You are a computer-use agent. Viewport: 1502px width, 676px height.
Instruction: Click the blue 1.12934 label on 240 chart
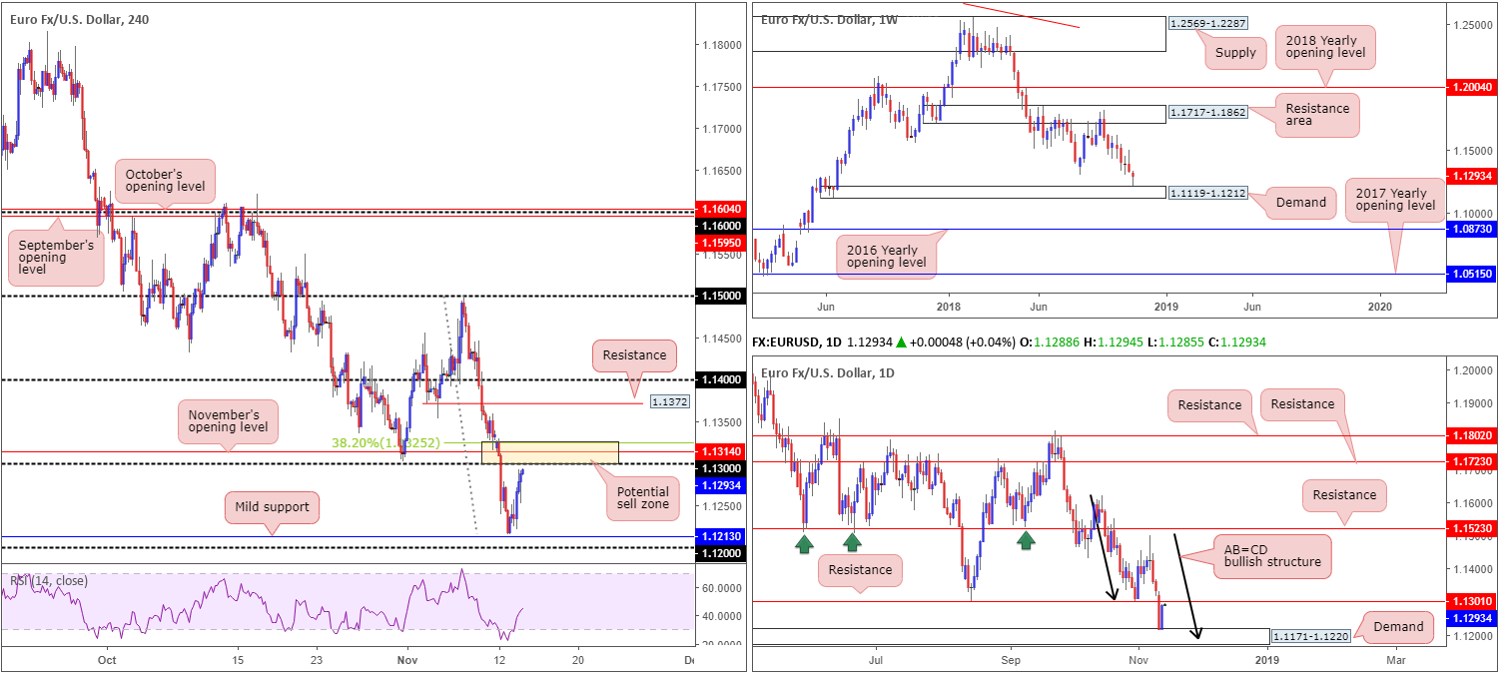tap(722, 484)
